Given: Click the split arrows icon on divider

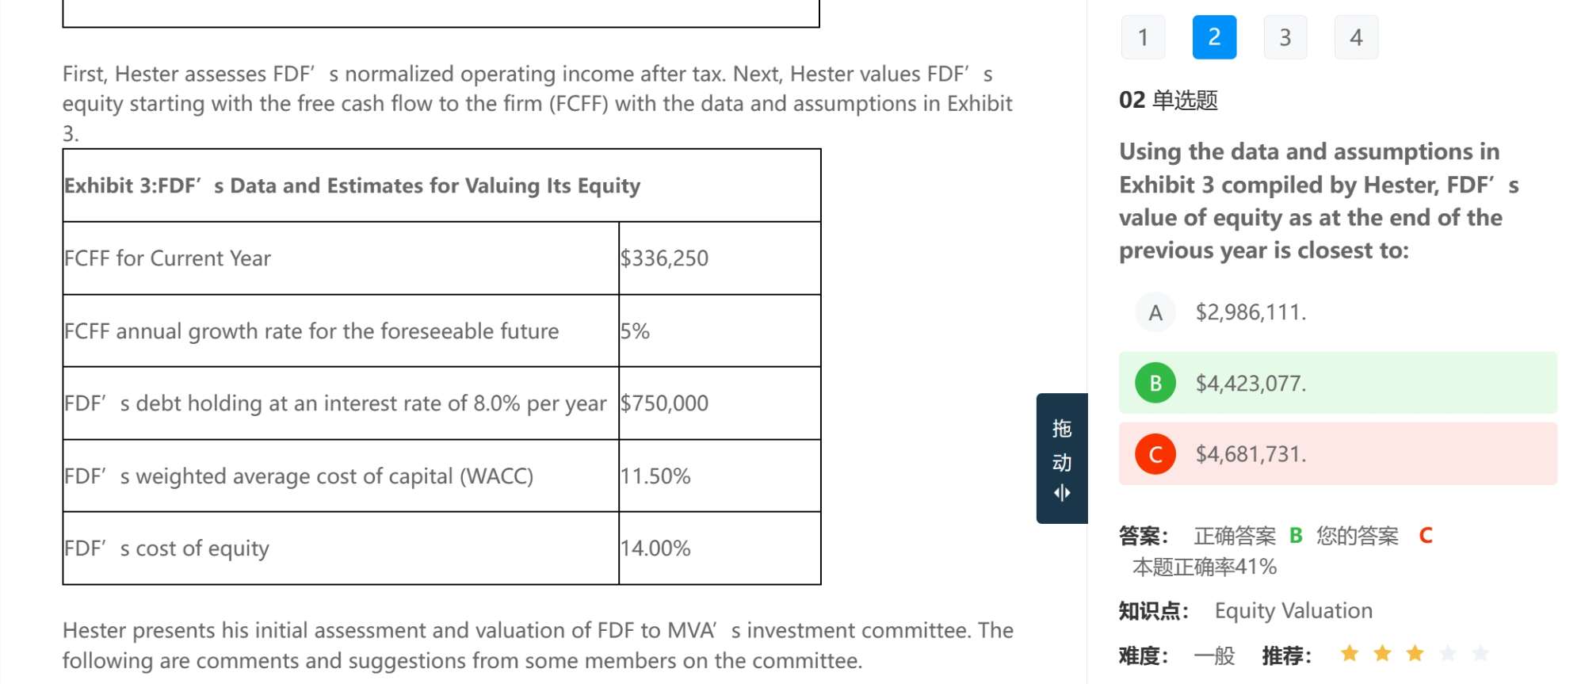Looking at the screenshot, I should 1062,493.
